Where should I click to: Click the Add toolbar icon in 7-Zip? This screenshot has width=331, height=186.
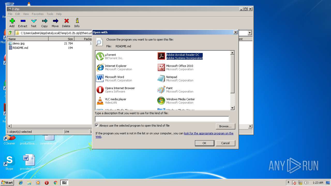pyautogui.click(x=12, y=23)
